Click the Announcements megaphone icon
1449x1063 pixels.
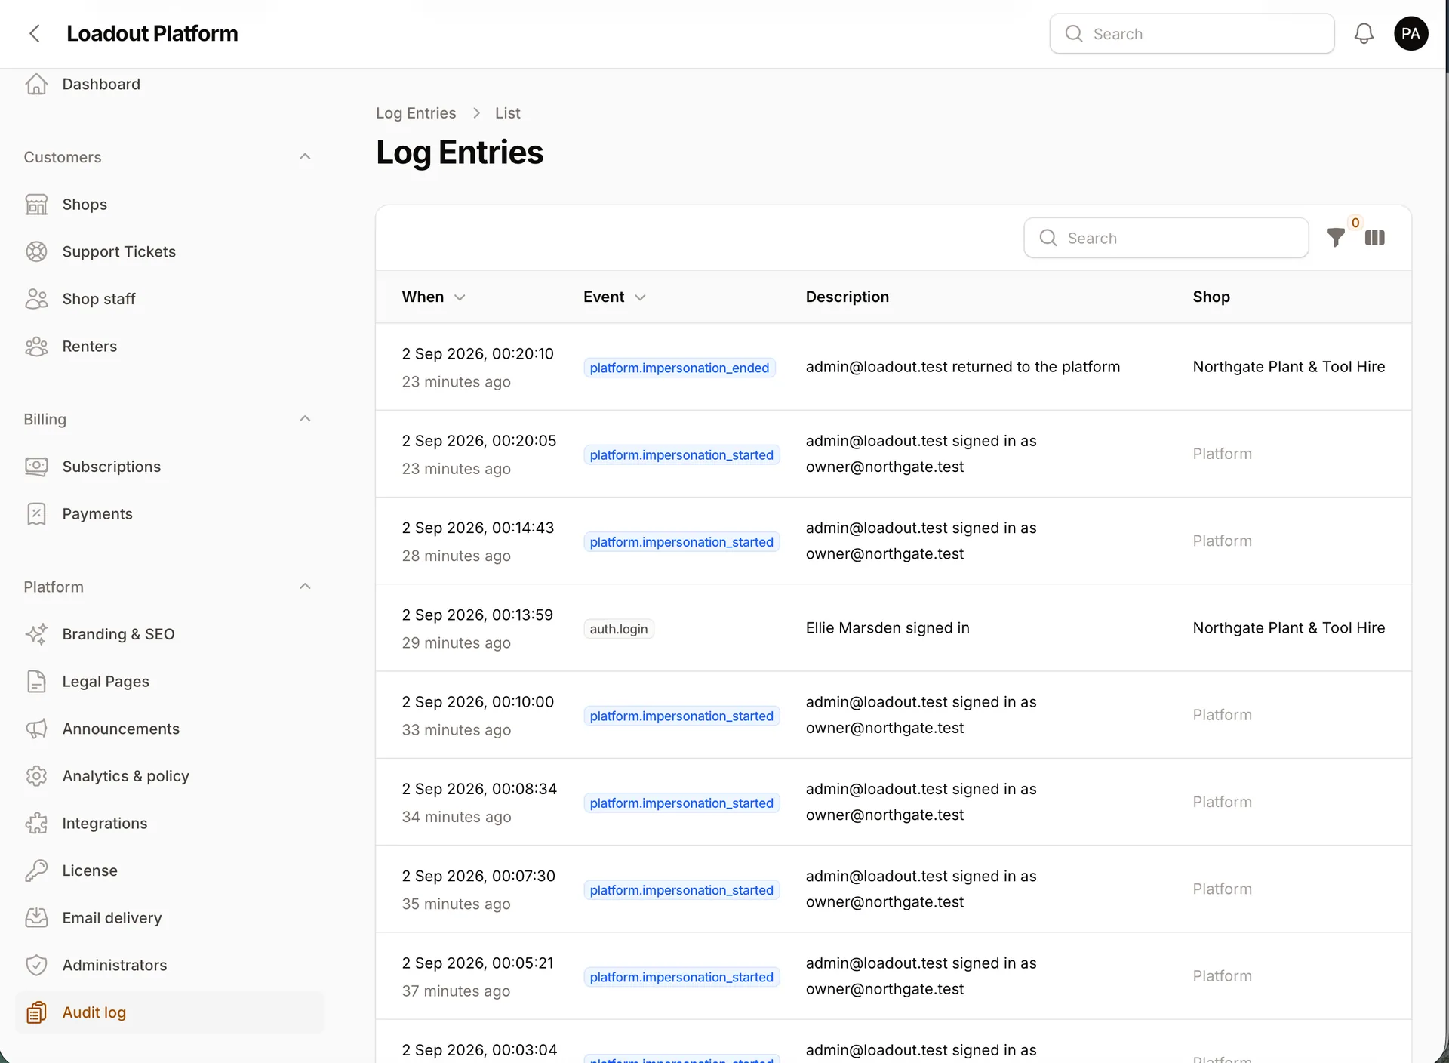(x=36, y=729)
